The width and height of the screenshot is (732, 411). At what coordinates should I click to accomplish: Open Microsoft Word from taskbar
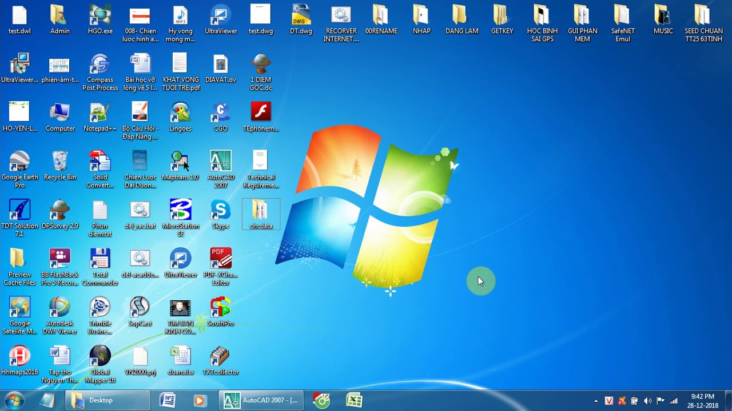168,400
